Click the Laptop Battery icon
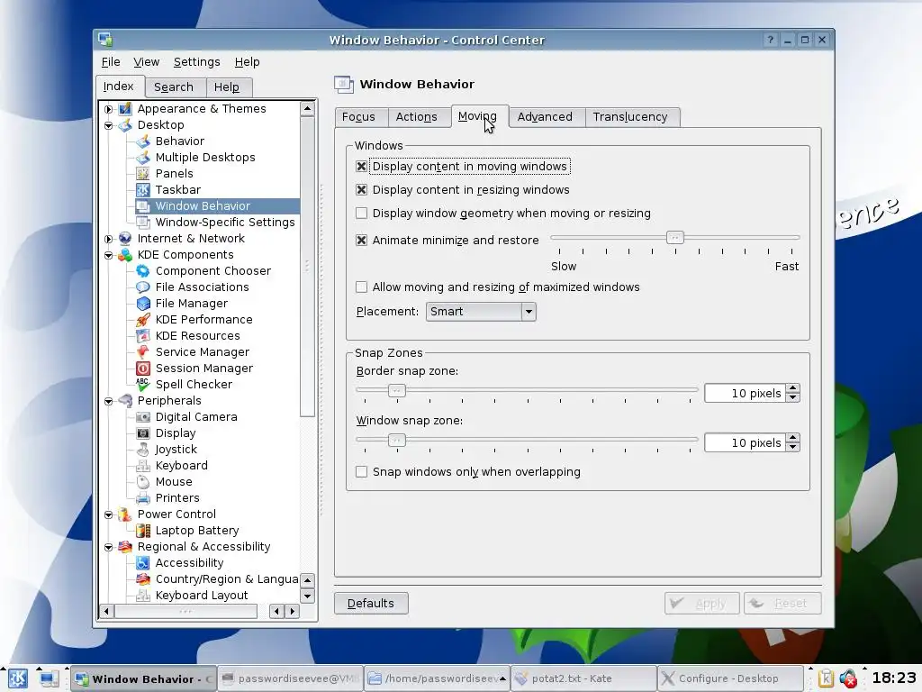Viewport: 922px width, 692px height. click(x=143, y=530)
